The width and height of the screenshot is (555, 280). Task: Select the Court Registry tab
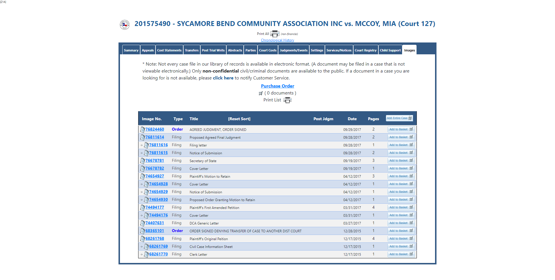pos(366,50)
